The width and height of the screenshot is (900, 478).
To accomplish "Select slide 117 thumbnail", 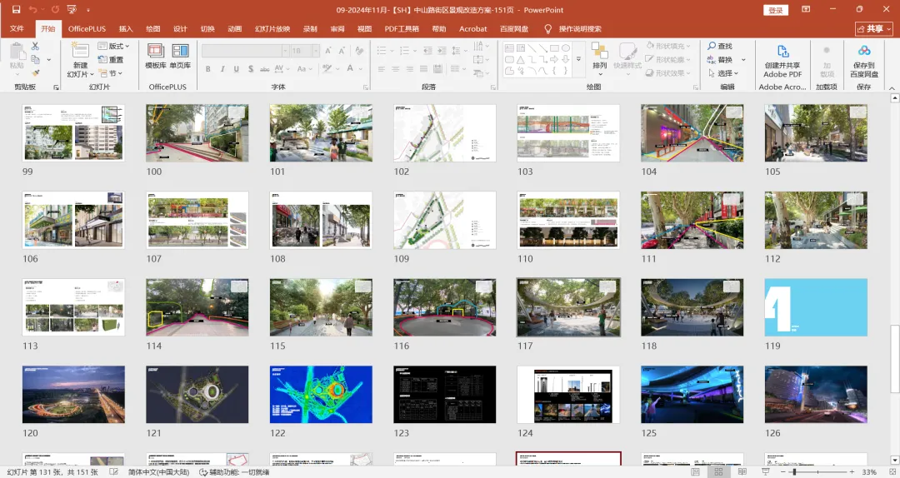I will tap(568, 306).
